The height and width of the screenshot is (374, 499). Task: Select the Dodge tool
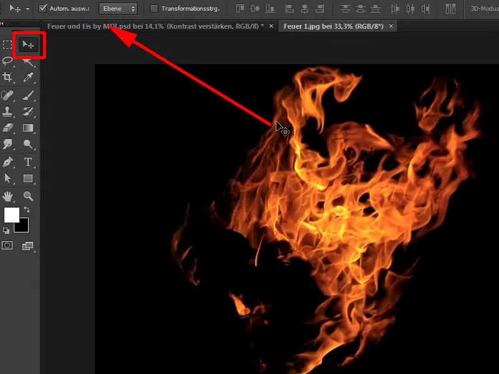point(28,144)
